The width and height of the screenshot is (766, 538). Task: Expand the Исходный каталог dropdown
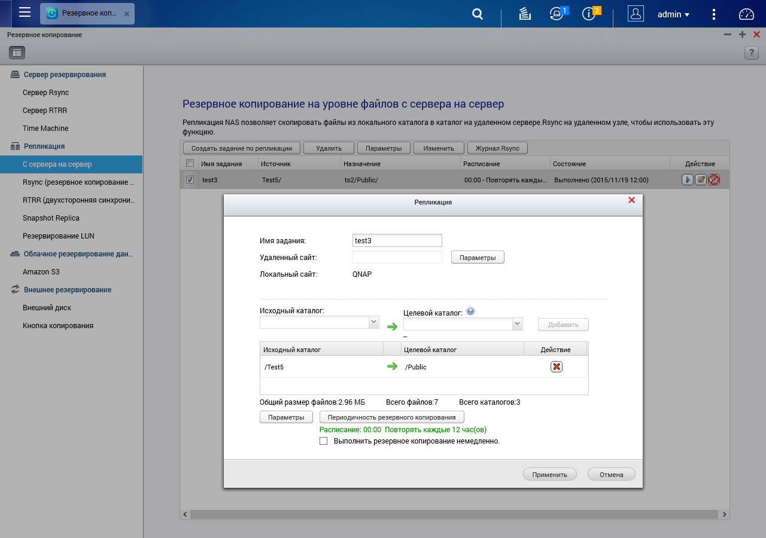373,322
